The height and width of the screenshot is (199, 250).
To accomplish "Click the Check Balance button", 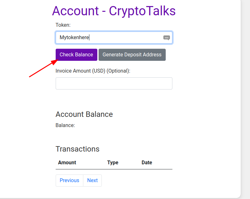I will click(x=76, y=55).
